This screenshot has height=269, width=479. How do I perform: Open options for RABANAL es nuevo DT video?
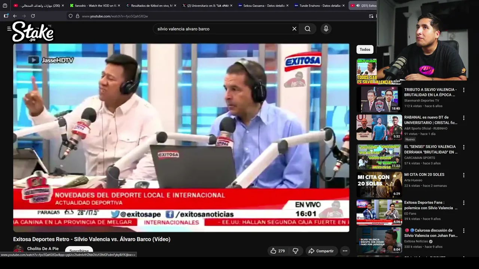(x=464, y=118)
